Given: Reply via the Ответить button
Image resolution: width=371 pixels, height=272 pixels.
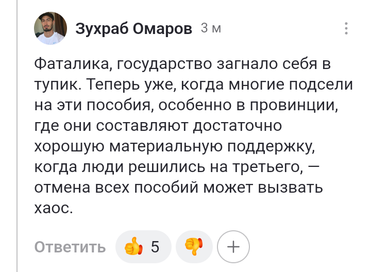Looking at the screenshot, I should [x=70, y=247].
